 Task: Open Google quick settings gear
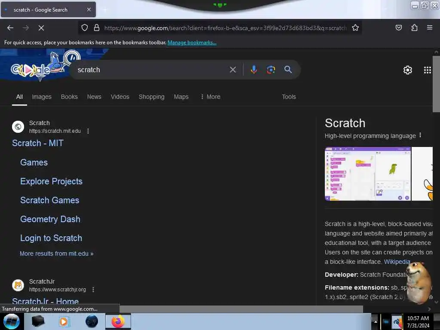(407, 70)
